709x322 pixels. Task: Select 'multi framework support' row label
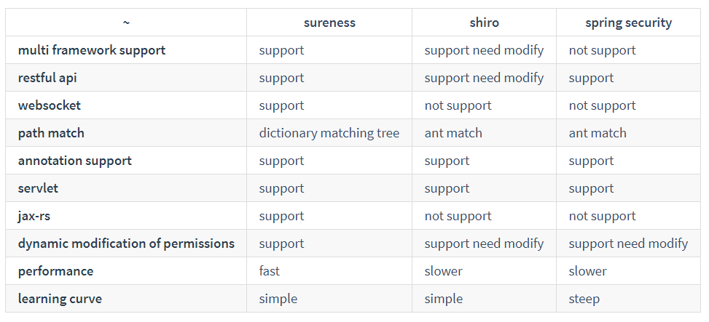(x=92, y=50)
